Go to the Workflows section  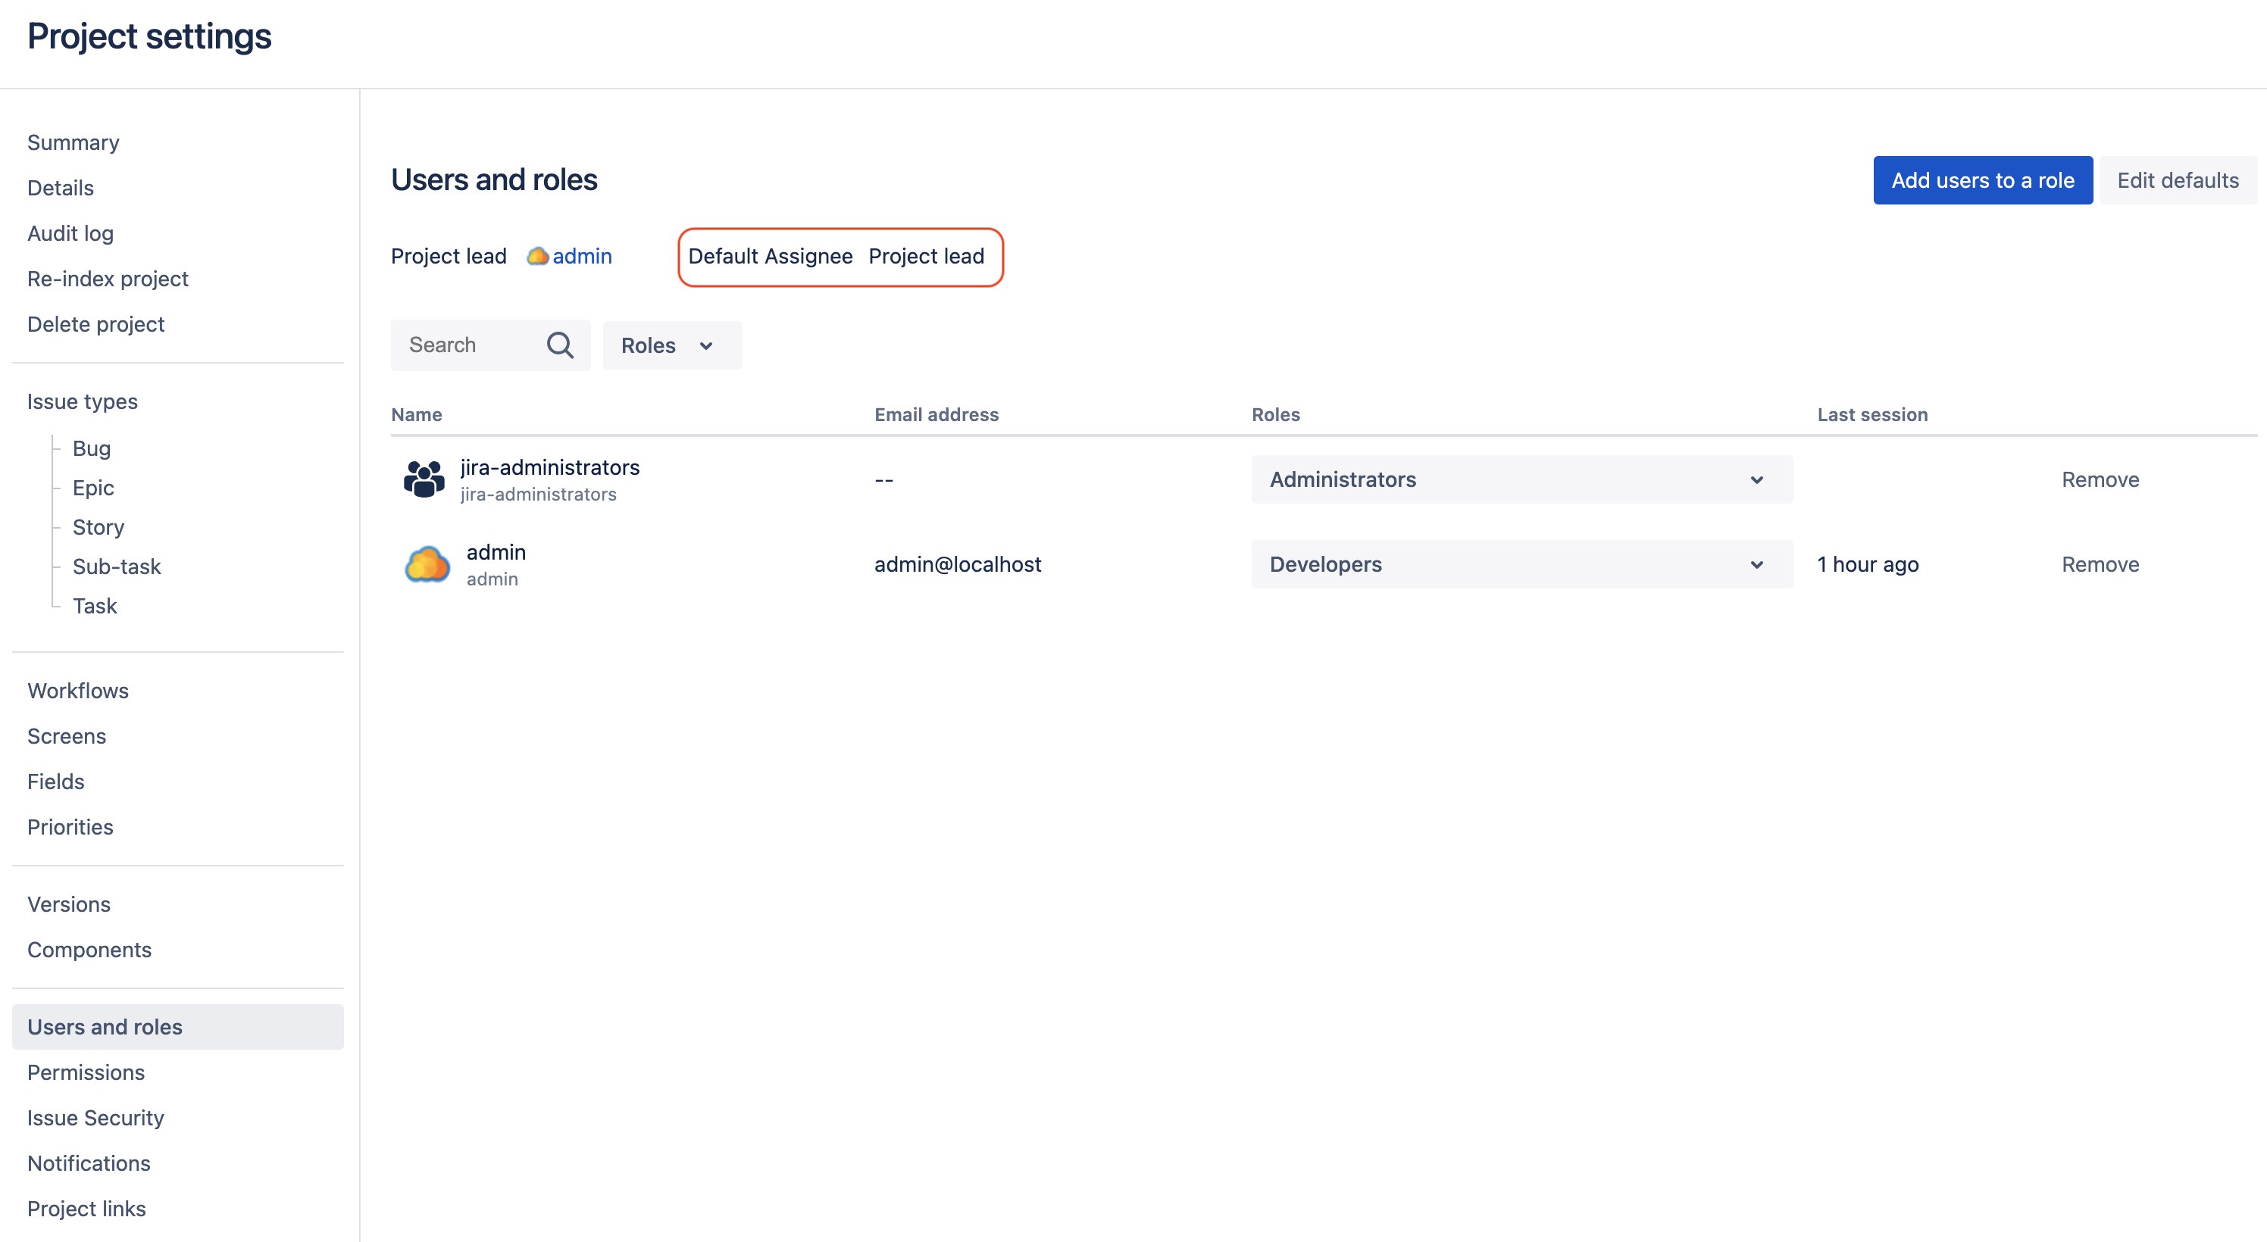click(x=78, y=691)
